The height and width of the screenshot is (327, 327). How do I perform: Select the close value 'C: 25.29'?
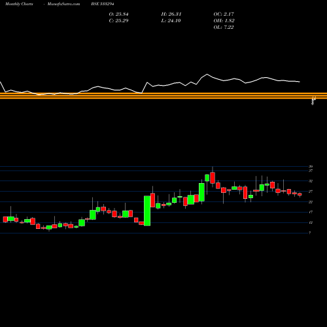pos(118,21)
